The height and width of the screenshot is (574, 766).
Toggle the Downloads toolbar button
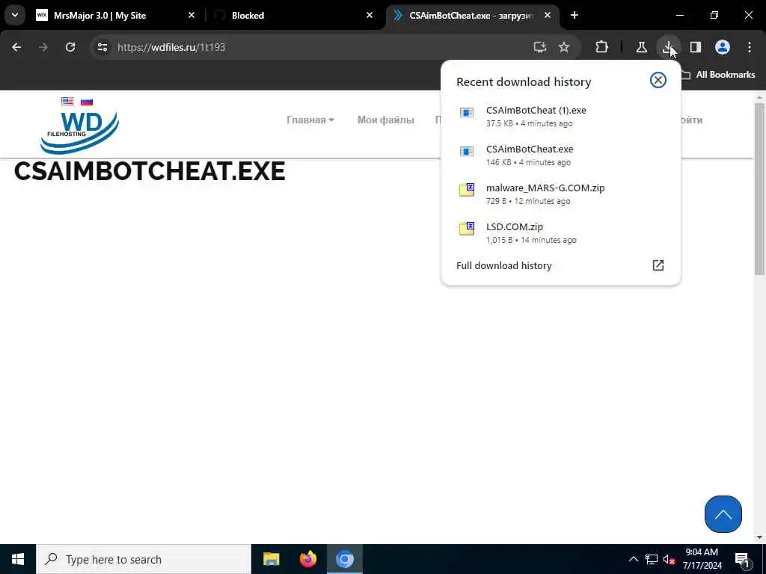pos(667,47)
